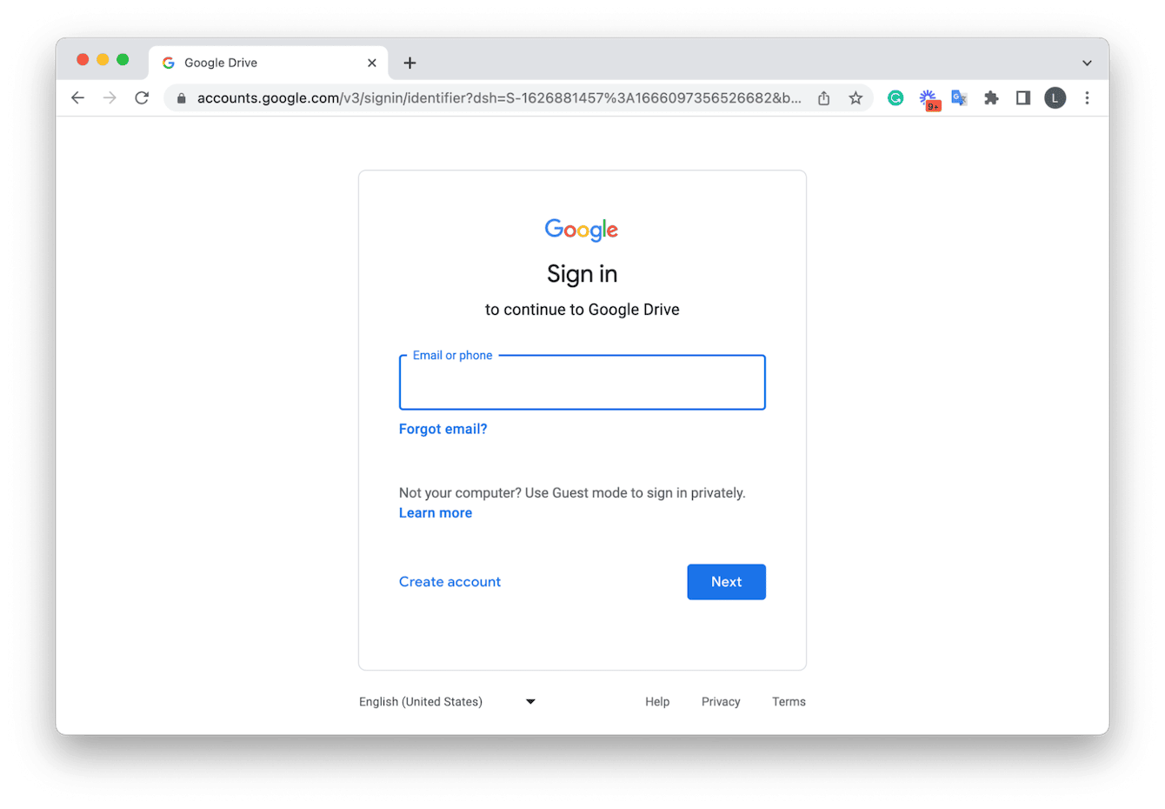Open the Chrome profile avatar
Screen dimensions: 1165x809
click(x=1055, y=97)
